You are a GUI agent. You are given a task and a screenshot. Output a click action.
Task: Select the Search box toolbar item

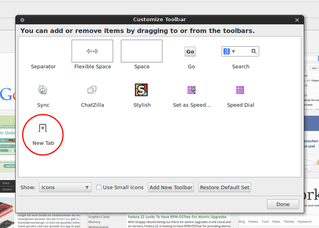(240, 51)
